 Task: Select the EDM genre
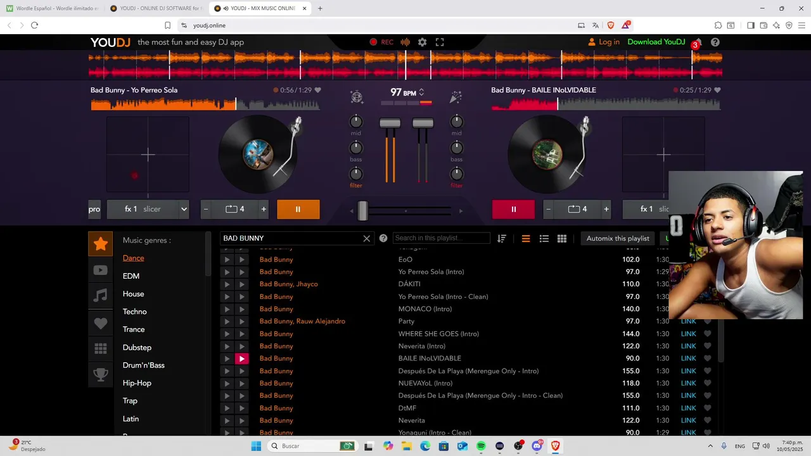click(x=131, y=276)
